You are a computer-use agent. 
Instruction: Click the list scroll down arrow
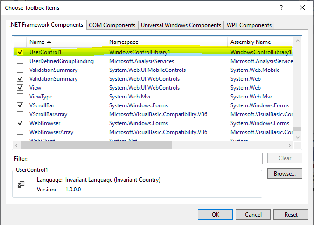[x=298, y=138]
